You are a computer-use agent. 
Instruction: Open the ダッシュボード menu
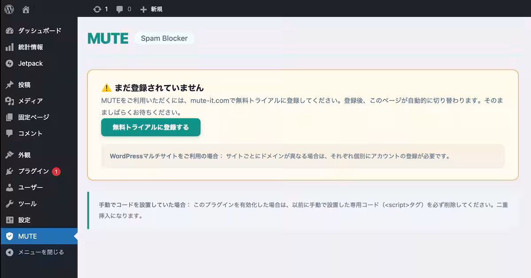(39, 31)
